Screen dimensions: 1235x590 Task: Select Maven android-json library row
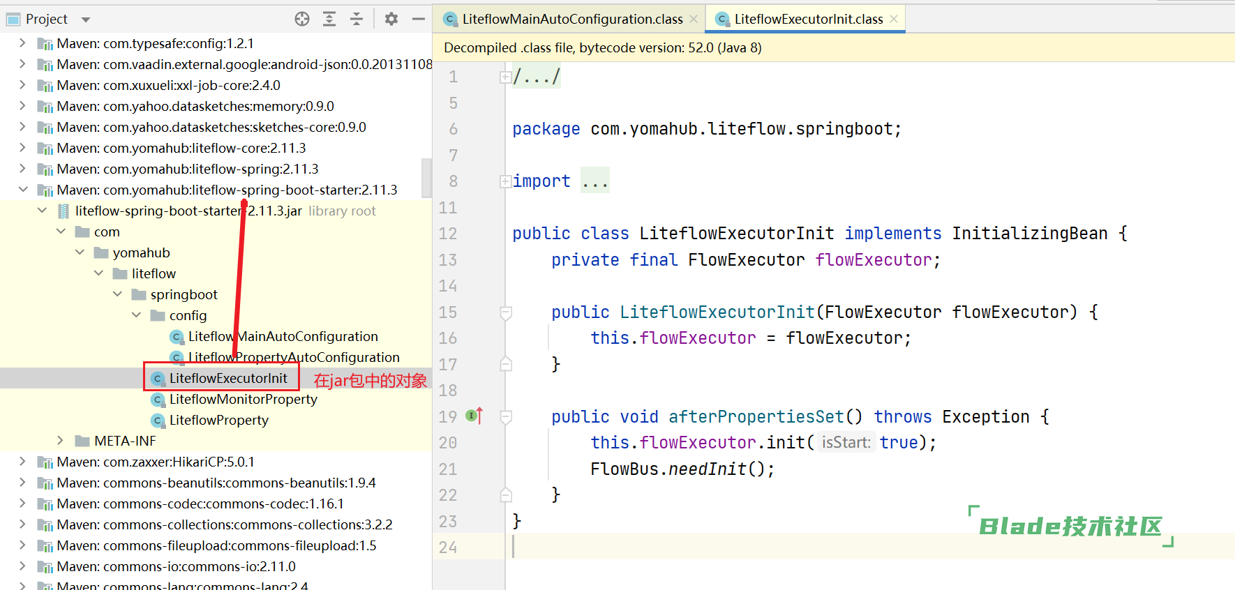tap(216, 64)
